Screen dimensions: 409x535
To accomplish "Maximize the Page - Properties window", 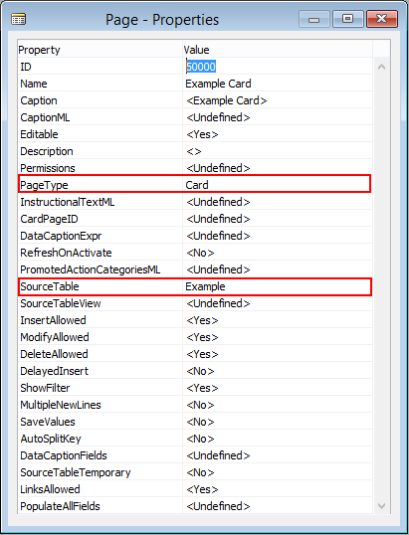I will pos(347,19).
